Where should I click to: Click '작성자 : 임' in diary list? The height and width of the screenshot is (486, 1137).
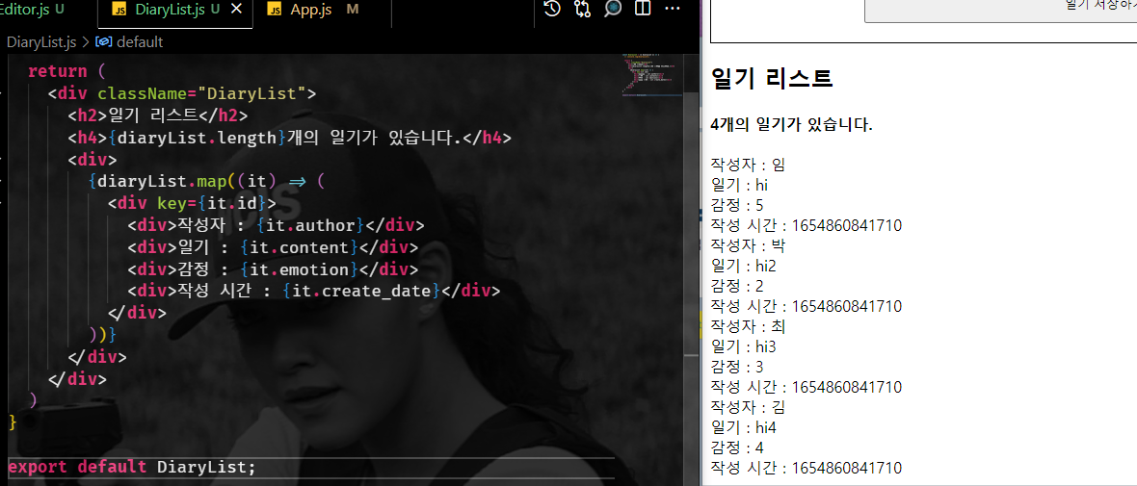[x=748, y=165]
